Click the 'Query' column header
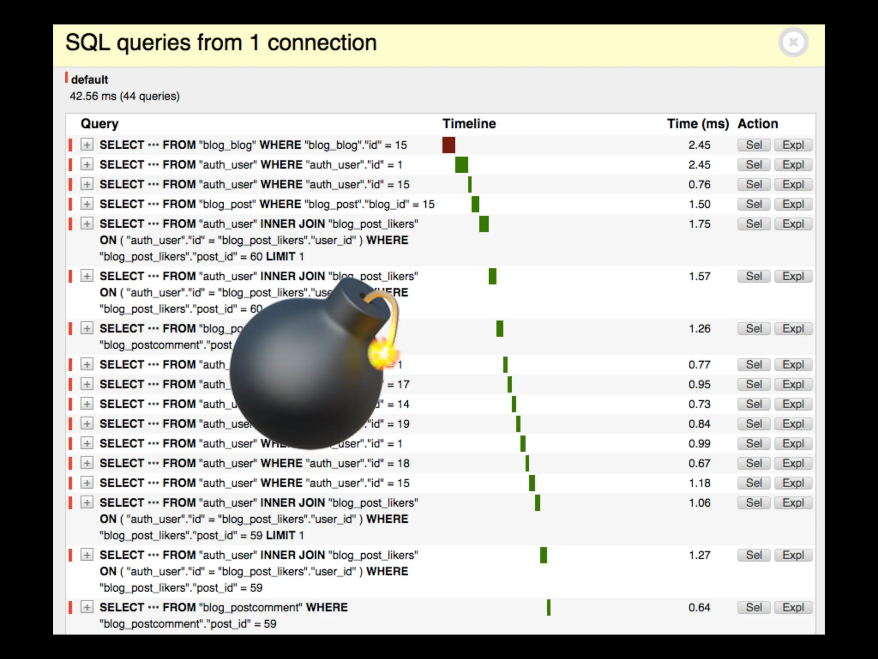This screenshot has height=659, width=878. (x=99, y=124)
